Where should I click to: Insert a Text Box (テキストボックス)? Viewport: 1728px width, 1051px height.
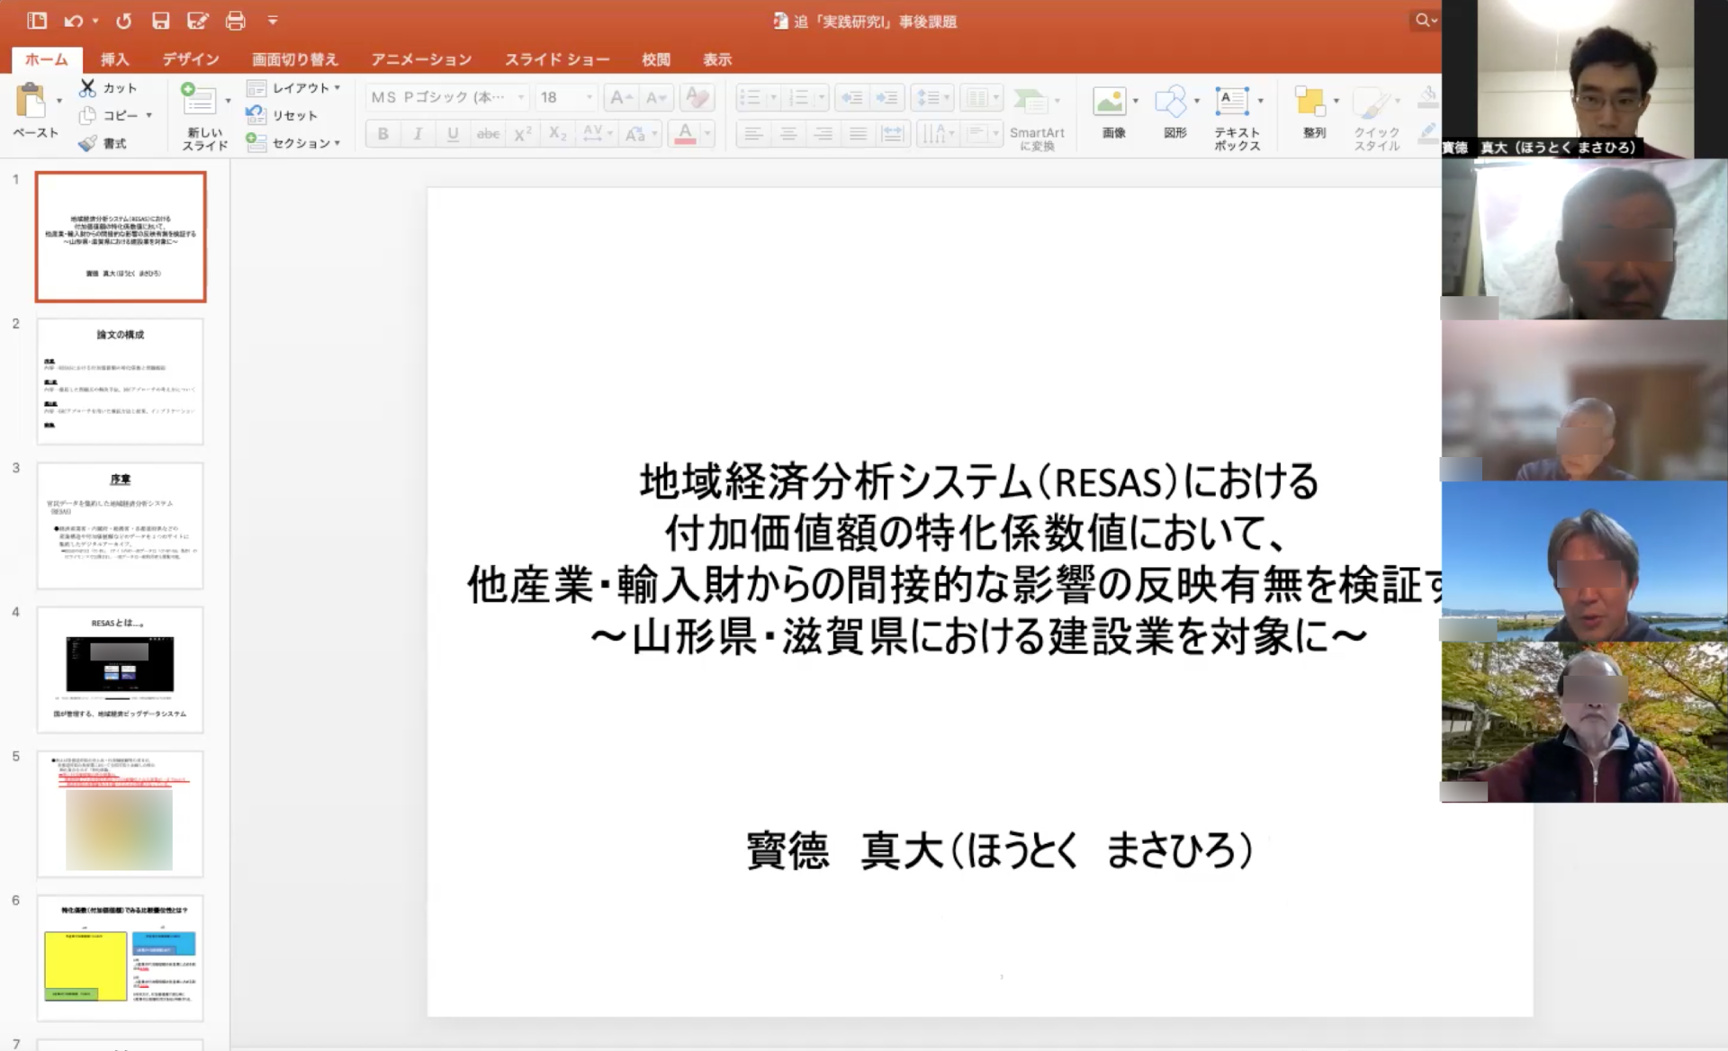coord(1230,103)
